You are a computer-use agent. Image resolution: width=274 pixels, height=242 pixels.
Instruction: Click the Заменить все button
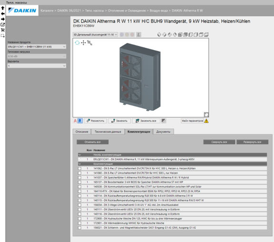pyautogui.click(x=146, y=121)
